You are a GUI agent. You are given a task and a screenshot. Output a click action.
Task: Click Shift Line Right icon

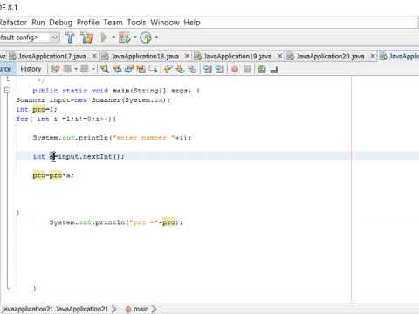tap(220, 69)
